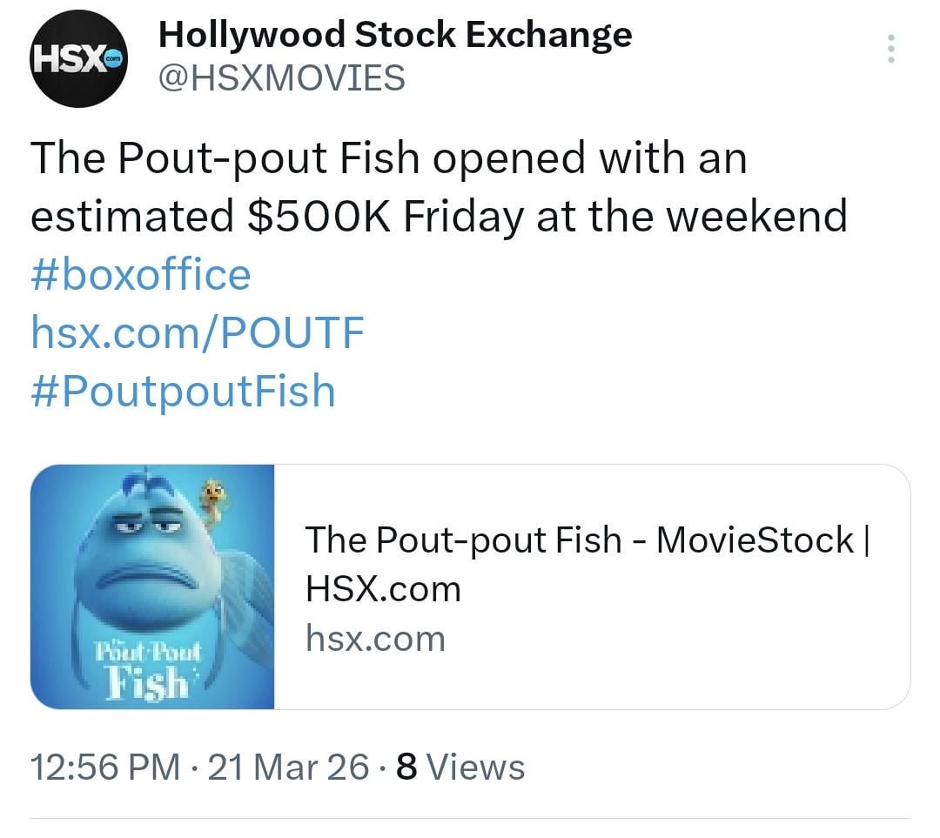Open the @HSXMOVIES handle
The width and height of the screenshot is (940, 838).
point(281,78)
